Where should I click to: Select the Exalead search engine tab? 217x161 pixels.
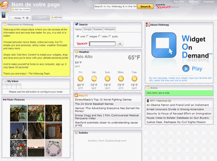coord(98,30)
